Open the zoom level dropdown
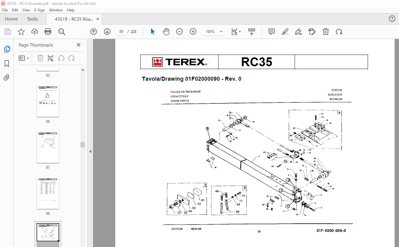The image size is (399, 247). click(x=221, y=32)
